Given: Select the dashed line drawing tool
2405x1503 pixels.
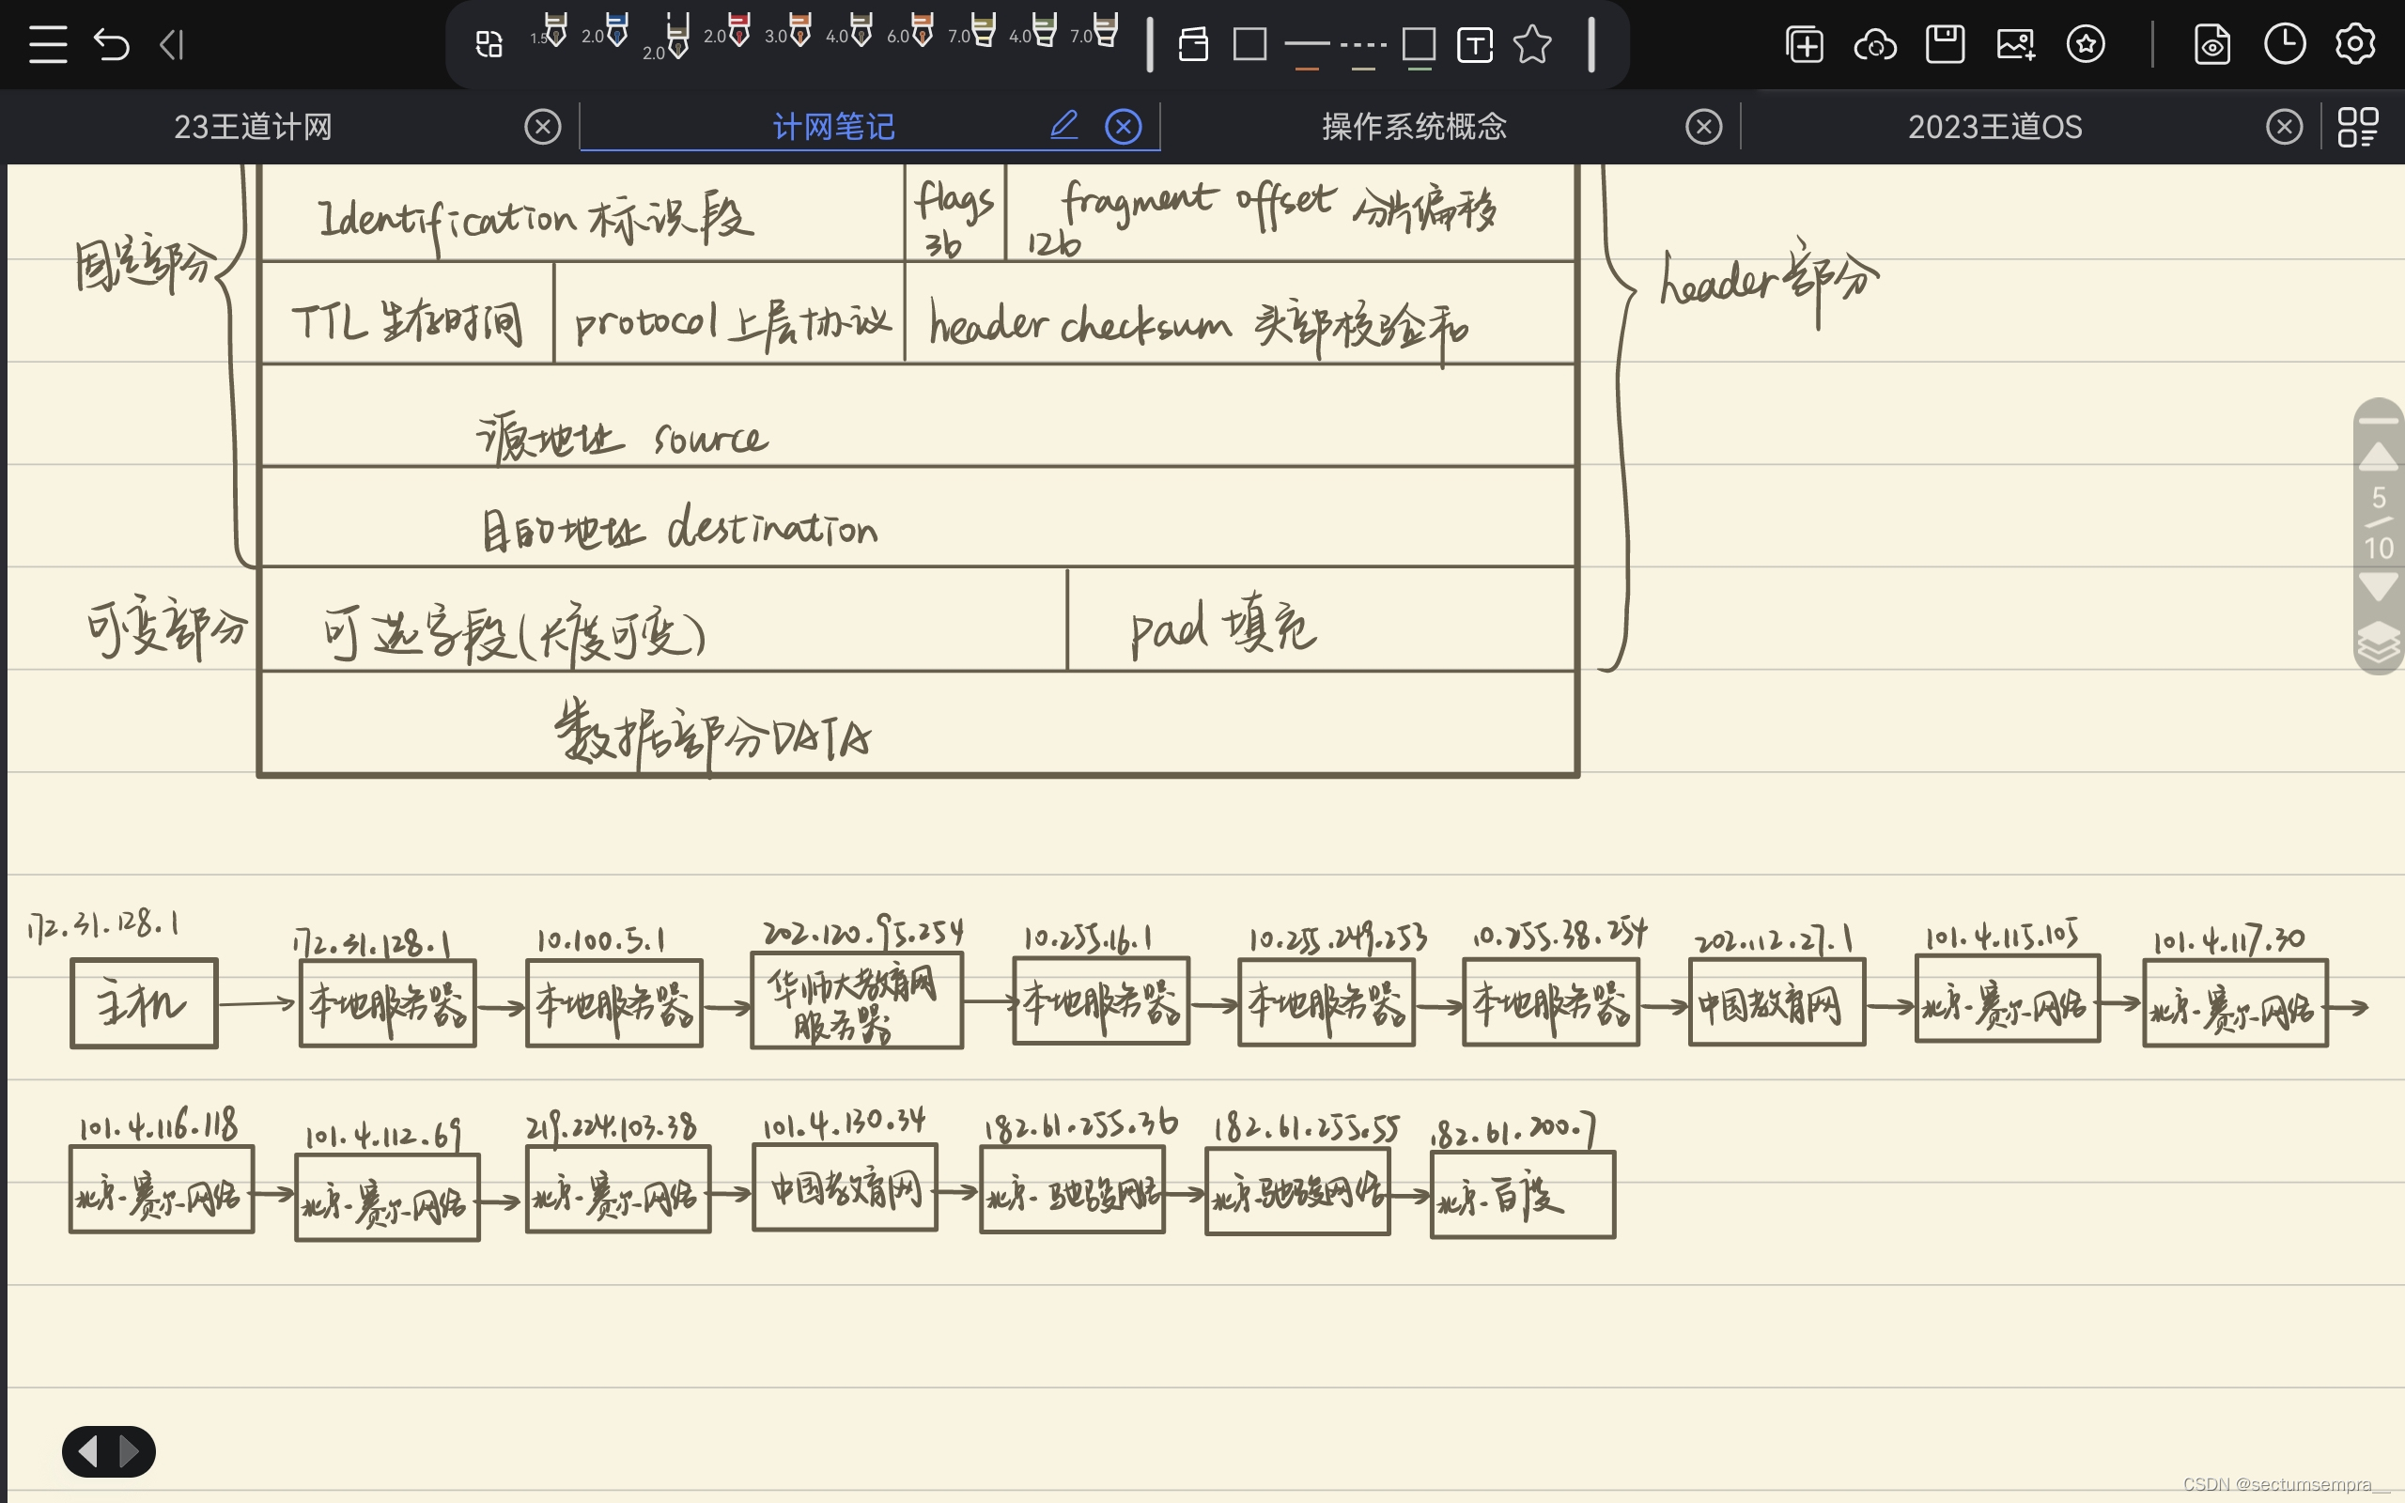Looking at the screenshot, I should [x=1363, y=44].
